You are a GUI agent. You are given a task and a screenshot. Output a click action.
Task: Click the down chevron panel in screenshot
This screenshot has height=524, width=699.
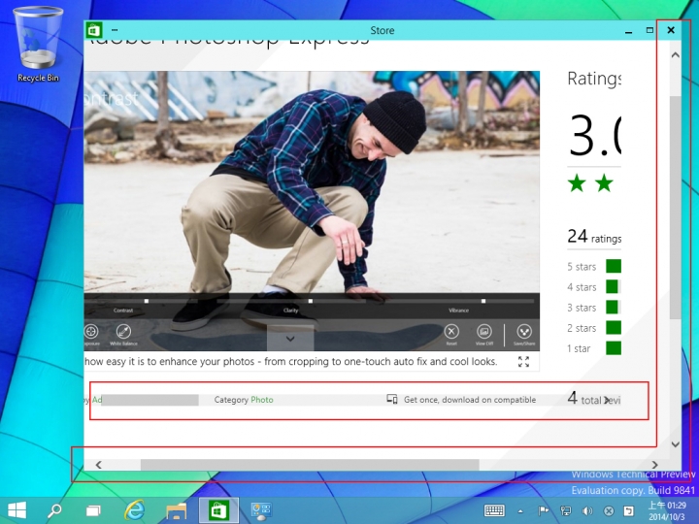(290, 339)
